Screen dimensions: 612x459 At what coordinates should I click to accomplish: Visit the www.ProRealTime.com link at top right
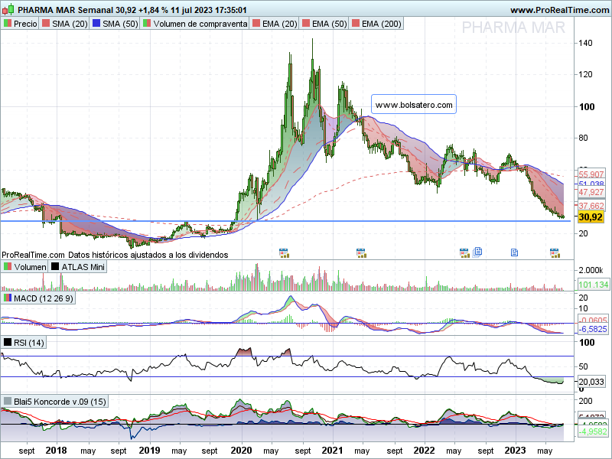(559, 10)
